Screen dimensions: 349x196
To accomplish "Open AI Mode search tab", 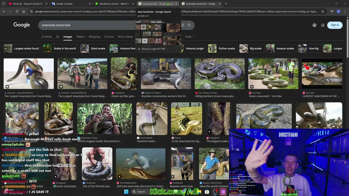I will 47,37.
